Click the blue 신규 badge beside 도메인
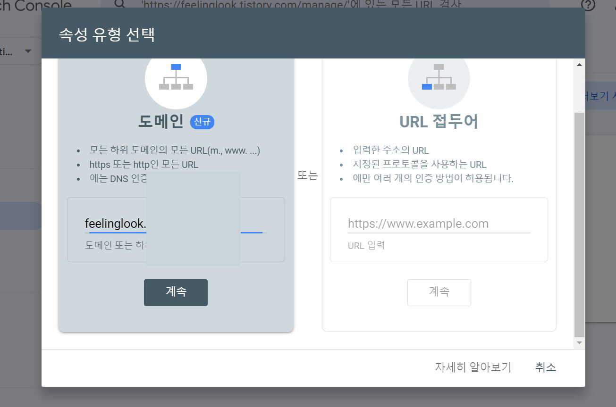Viewport: 616px width, 407px height. 202,122
